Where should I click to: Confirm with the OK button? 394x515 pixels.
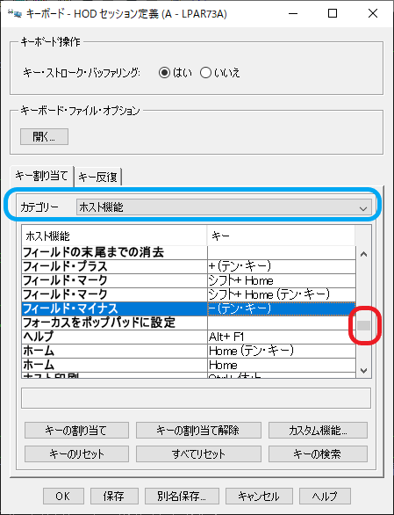(63, 496)
